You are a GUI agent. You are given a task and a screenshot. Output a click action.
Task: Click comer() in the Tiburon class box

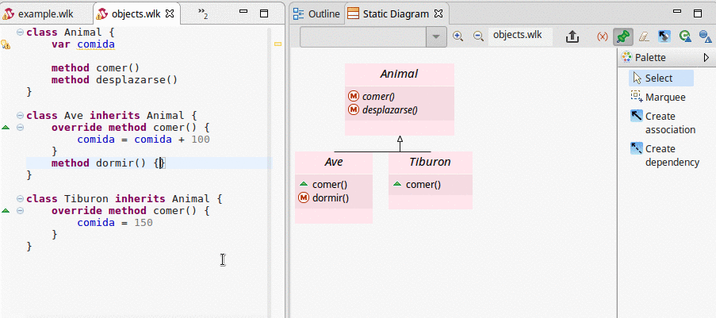pyautogui.click(x=417, y=185)
